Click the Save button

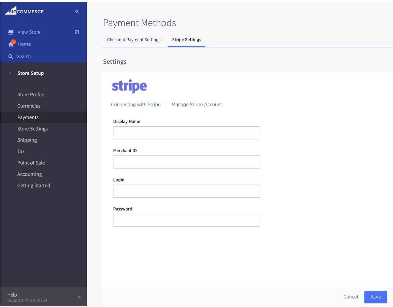pos(375,297)
